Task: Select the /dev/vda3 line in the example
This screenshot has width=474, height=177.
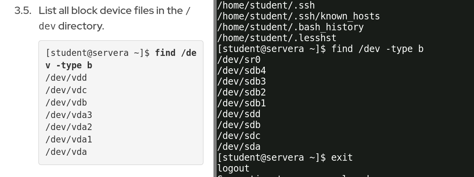Action: coord(69,115)
